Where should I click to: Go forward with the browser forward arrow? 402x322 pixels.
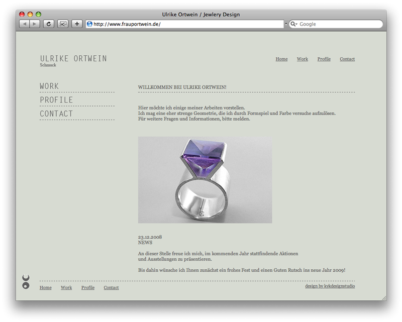tap(35, 24)
